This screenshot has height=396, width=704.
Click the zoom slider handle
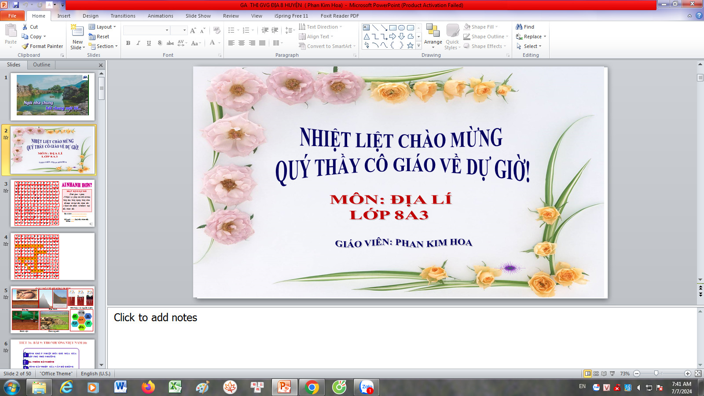click(656, 373)
